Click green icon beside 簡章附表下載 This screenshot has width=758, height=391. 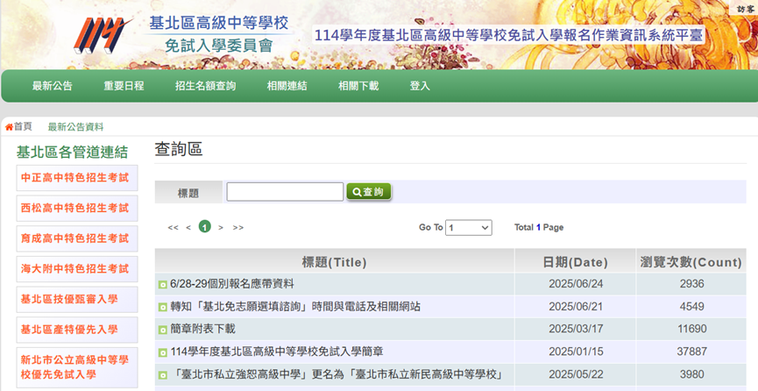pyautogui.click(x=162, y=330)
